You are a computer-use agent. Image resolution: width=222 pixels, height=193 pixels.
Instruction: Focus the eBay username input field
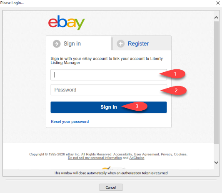point(109,75)
